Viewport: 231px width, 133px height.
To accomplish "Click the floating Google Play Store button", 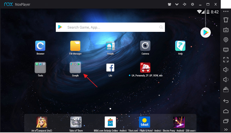I will (x=205, y=33).
